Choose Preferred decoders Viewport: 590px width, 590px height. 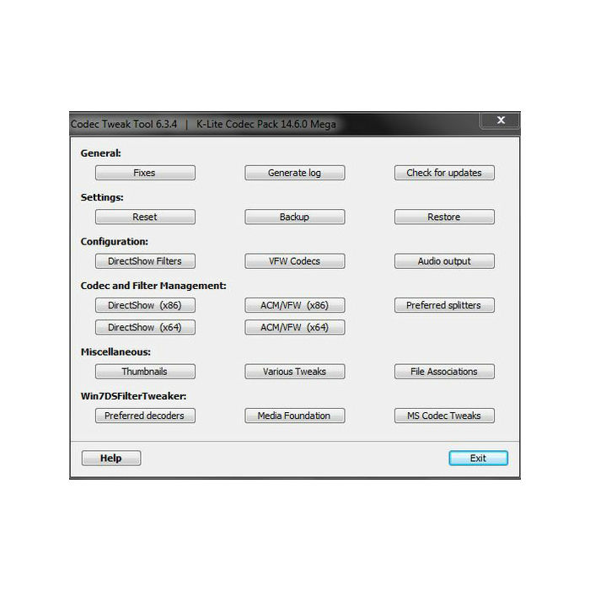click(x=145, y=416)
